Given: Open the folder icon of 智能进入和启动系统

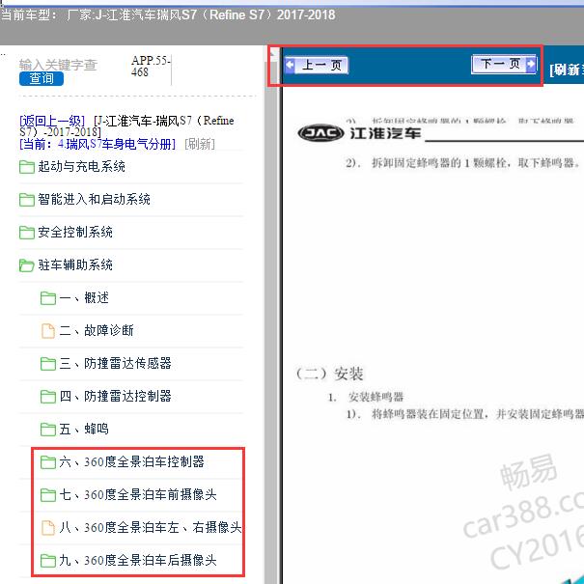Looking at the screenshot, I should [x=27, y=200].
